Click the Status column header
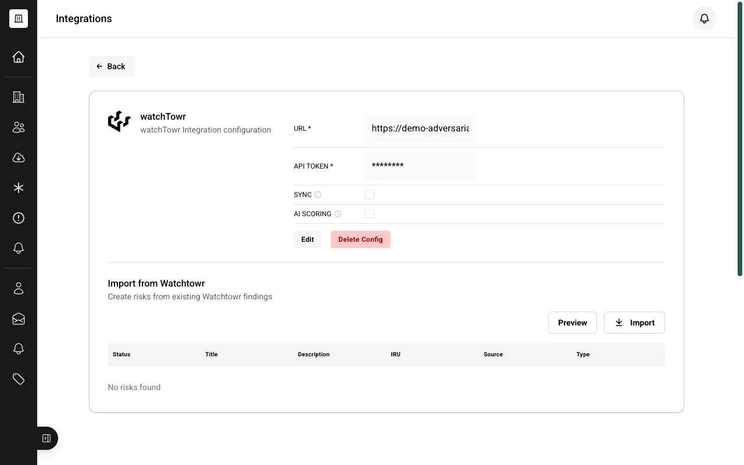This screenshot has width=744, height=465. point(121,355)
